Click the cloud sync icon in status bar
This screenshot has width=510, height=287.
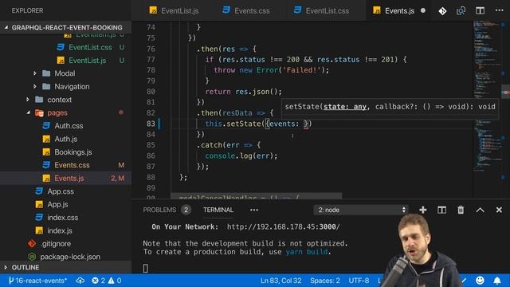click(x=80, y=281)
